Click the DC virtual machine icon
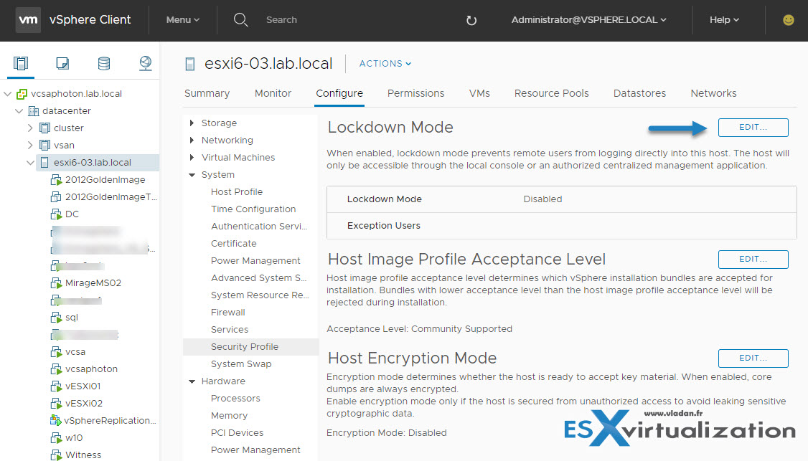Screen dimensions: 808x461 coord(56,214)
